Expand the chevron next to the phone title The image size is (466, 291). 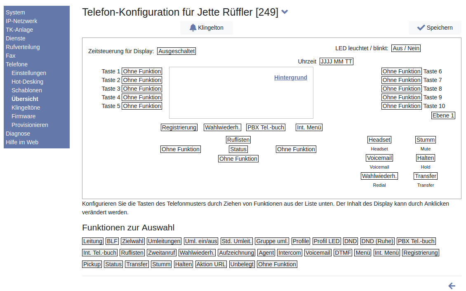click(285, 12)
